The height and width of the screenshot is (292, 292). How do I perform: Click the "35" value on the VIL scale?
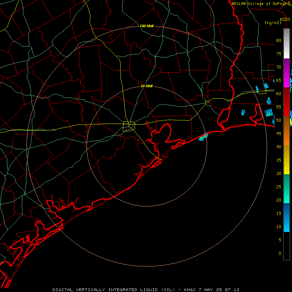[x=279, y=160]
